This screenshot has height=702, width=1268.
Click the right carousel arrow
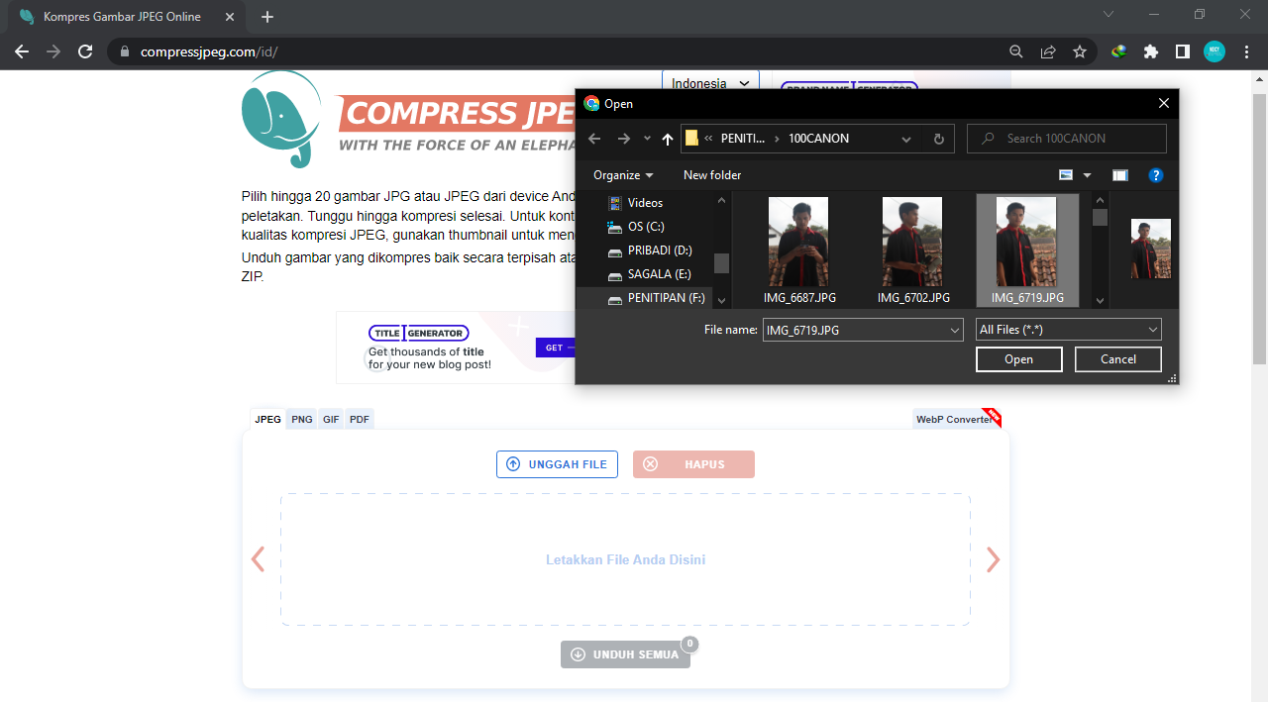point(993,559)
